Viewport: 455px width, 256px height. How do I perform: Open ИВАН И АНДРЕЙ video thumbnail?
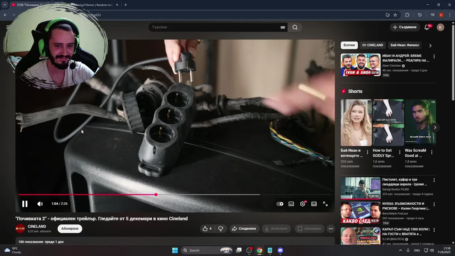[x=360, y=65]
